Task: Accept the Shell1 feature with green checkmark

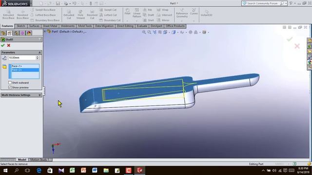Action: coord(3,45)
